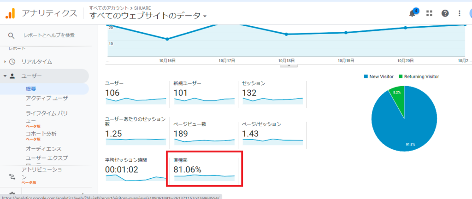Screen dimensions: 472x199
Task: Open the help question mark icon
Action: [445, 13]
